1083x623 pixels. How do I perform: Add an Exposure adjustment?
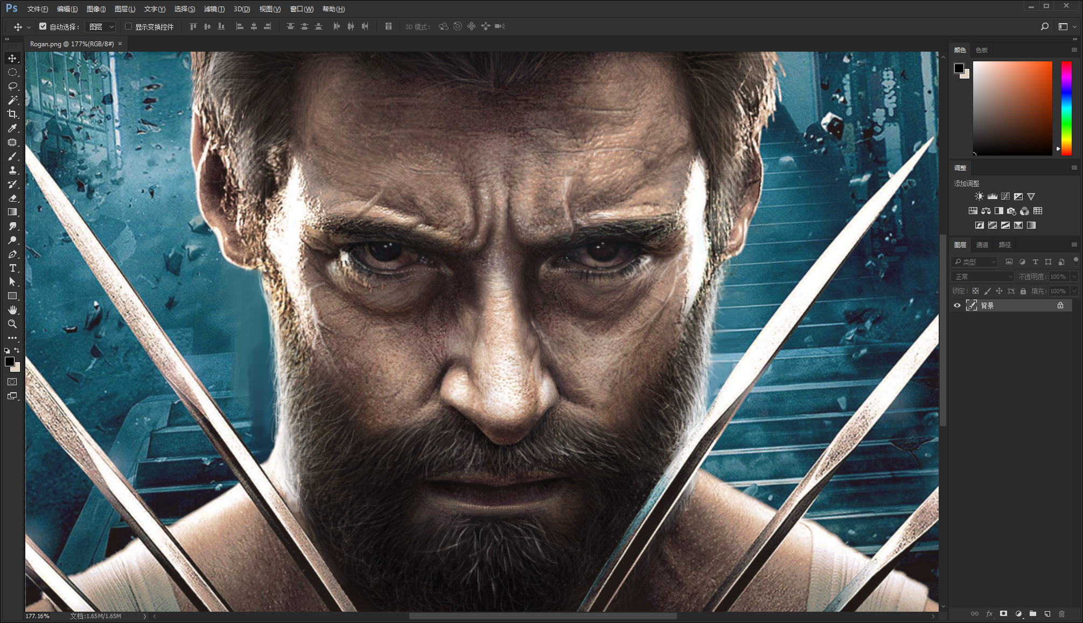[x=1018, y=196]
